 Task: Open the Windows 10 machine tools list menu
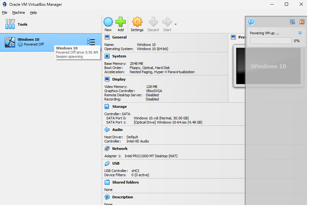pos(91,42)
